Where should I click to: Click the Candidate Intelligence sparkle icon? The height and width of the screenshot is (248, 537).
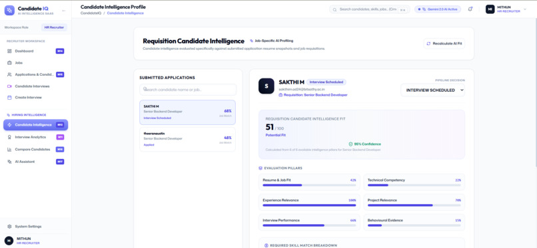coord(9,125)
